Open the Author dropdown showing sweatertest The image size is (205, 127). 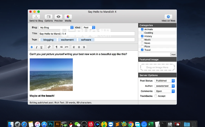165,86
